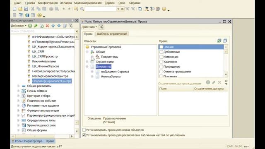Click the blue Move Up arrow icon
This screenshot has width=265, height=149.
[x=53, y=26]
